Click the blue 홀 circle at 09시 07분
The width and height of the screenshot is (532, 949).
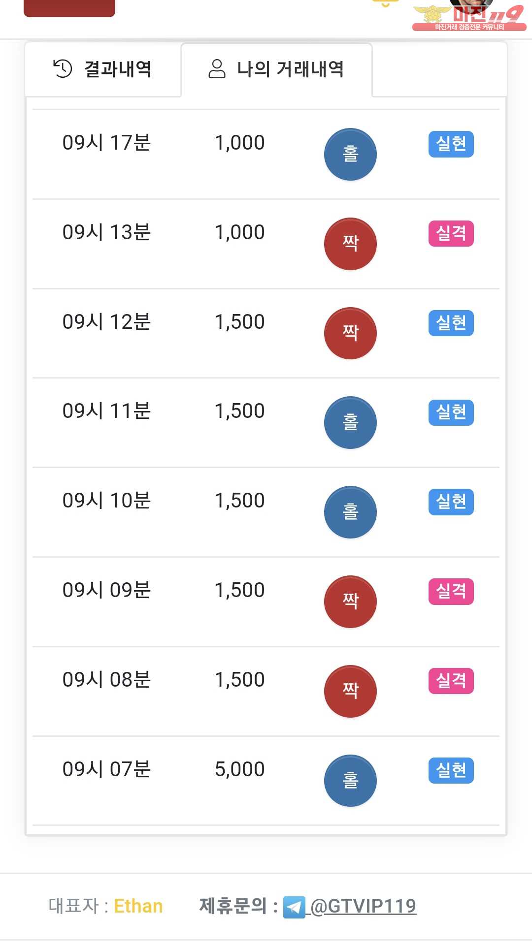350,781
